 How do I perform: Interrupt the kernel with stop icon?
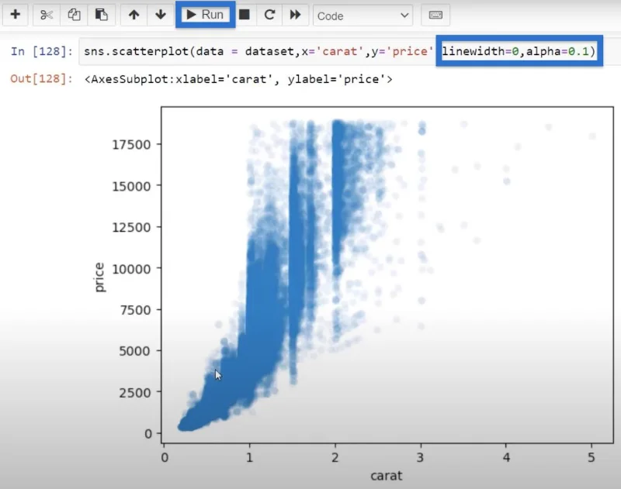245,15
